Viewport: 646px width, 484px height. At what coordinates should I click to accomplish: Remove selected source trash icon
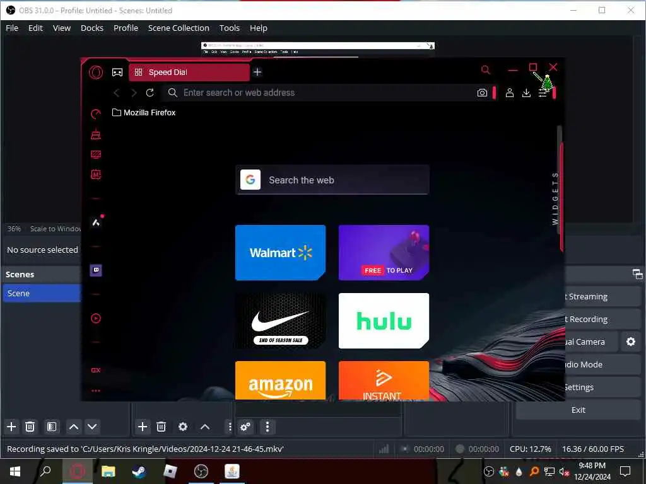tap(161, 427)
